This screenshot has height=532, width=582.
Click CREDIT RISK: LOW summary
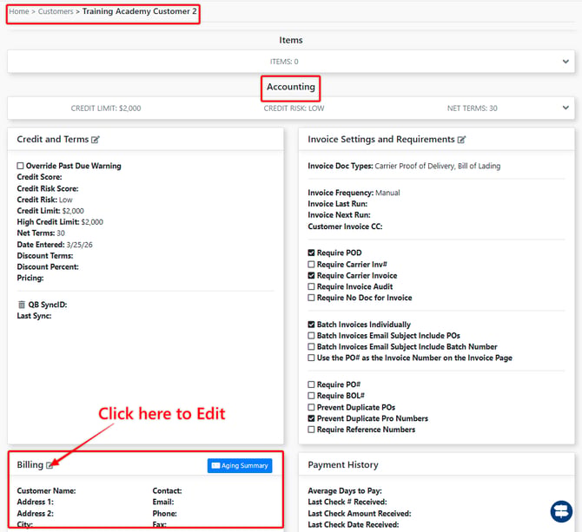click(x=294, y=108)
